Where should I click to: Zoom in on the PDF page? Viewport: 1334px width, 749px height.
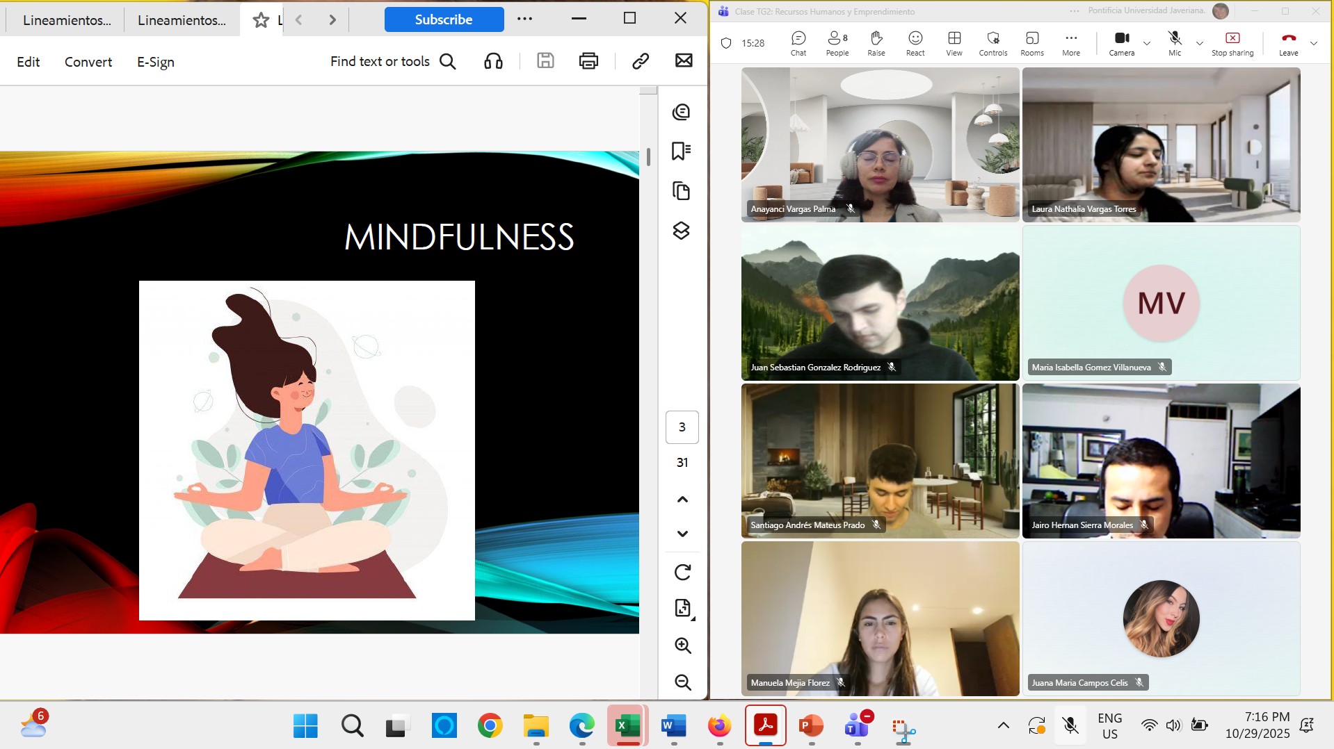[682, 645]
